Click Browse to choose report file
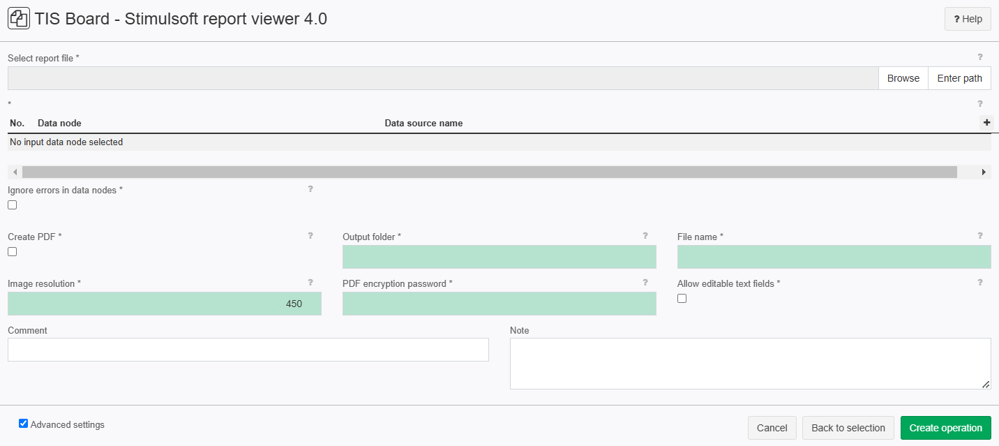 point(903,78)
